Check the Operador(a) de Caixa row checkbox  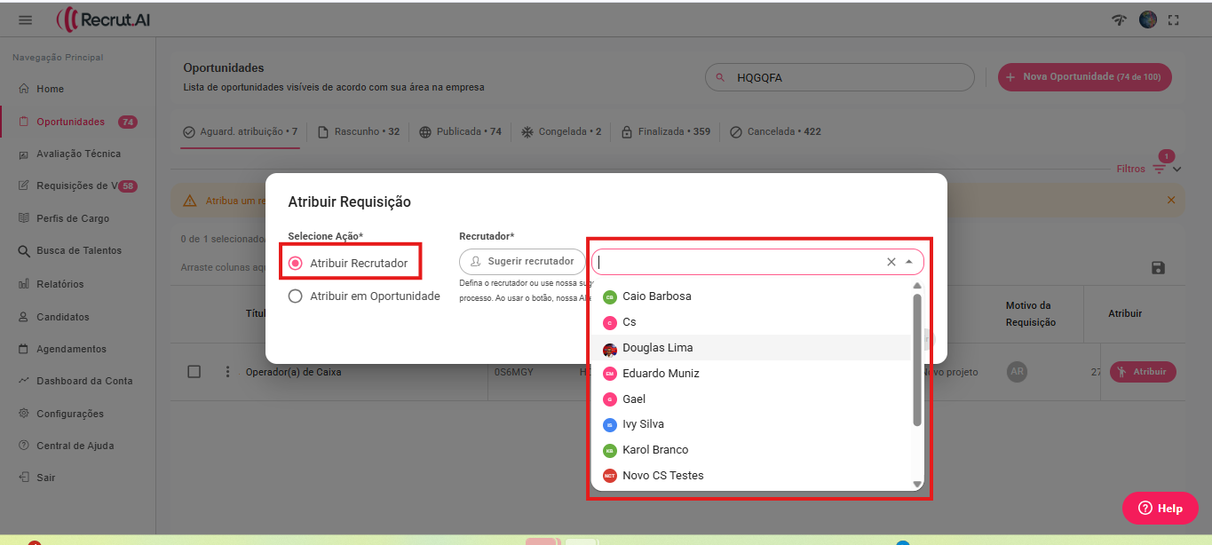click(x=194, y=372)
